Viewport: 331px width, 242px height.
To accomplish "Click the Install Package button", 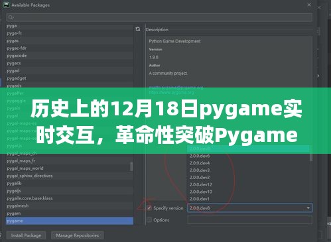I will (26, 235).
